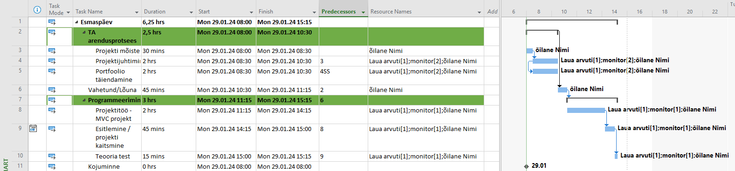Screen dimensions: 735x171
Task: Click task mode icon for Portfoolio täiendamine
Action: click(x=52, y=71)
